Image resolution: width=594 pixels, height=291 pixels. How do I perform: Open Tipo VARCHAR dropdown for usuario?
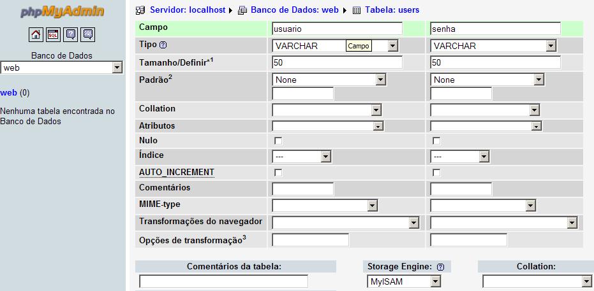335,46
